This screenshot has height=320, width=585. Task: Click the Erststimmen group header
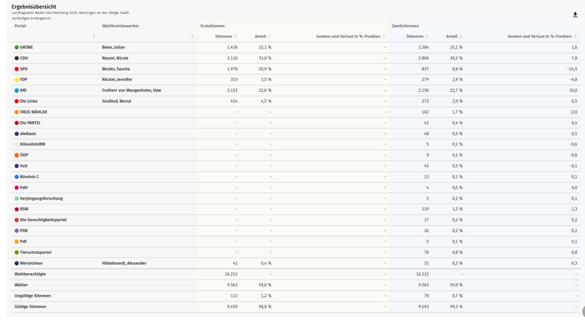[212, 26]
